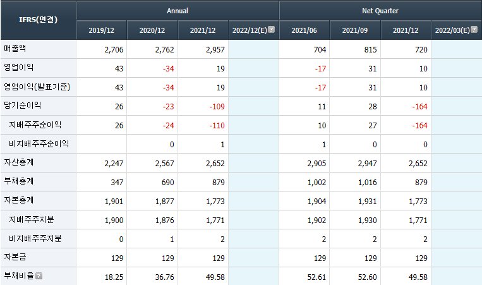The image size is (482, 285).
Task: Click the 2,957 sales value for 2021/12
Action: (x=215, y=49)
